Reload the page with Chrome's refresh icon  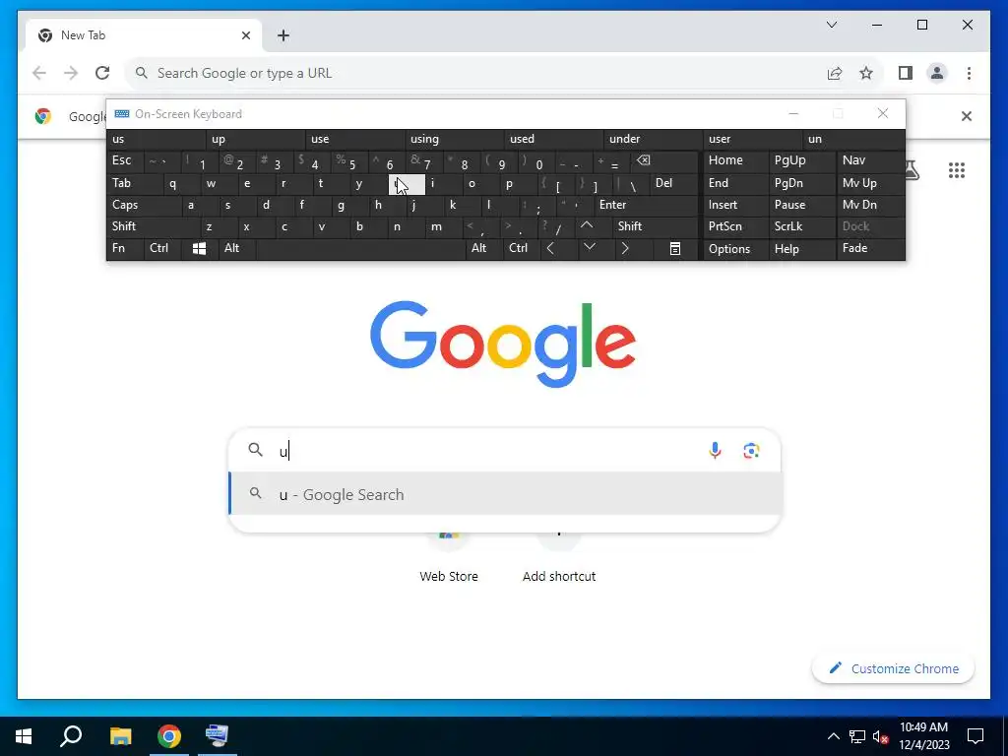coord(102,73)
